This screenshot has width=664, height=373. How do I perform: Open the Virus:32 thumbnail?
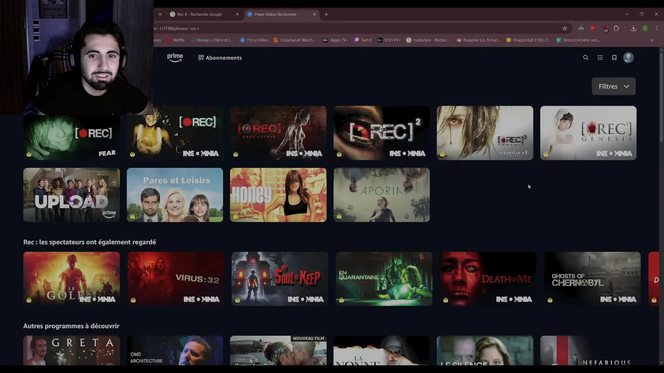click(x=175, y=279)
